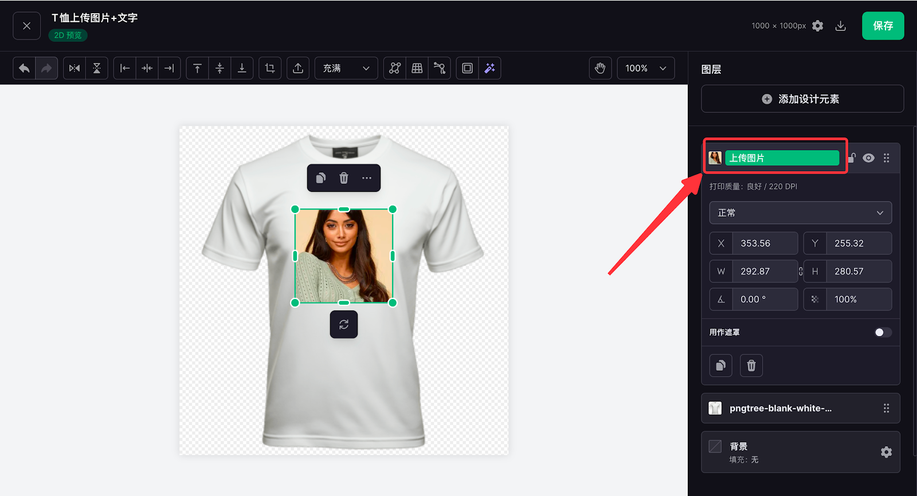Open the 100% zoom level dropdown
The height and width of the screenshot is (496, 917).
tap(645, 68)
